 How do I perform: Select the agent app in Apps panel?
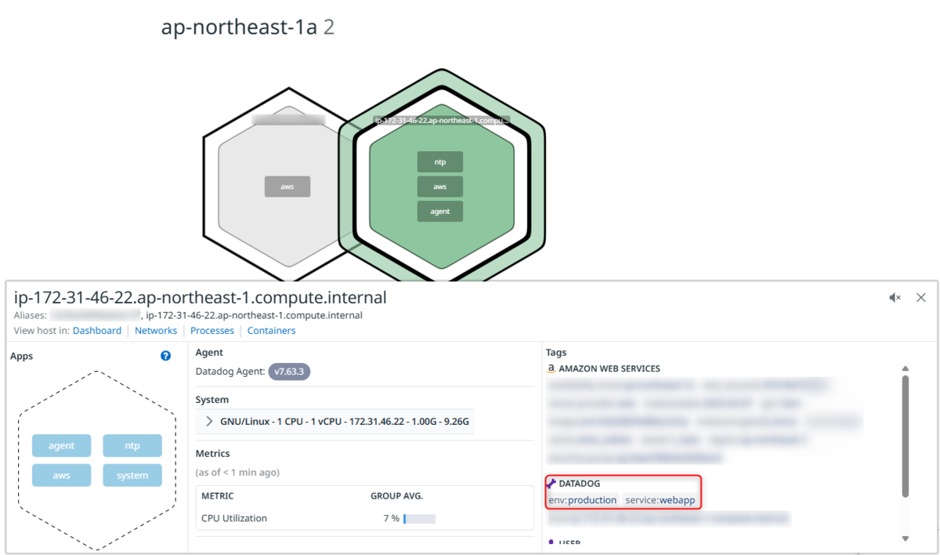click(x=62, y=446)
